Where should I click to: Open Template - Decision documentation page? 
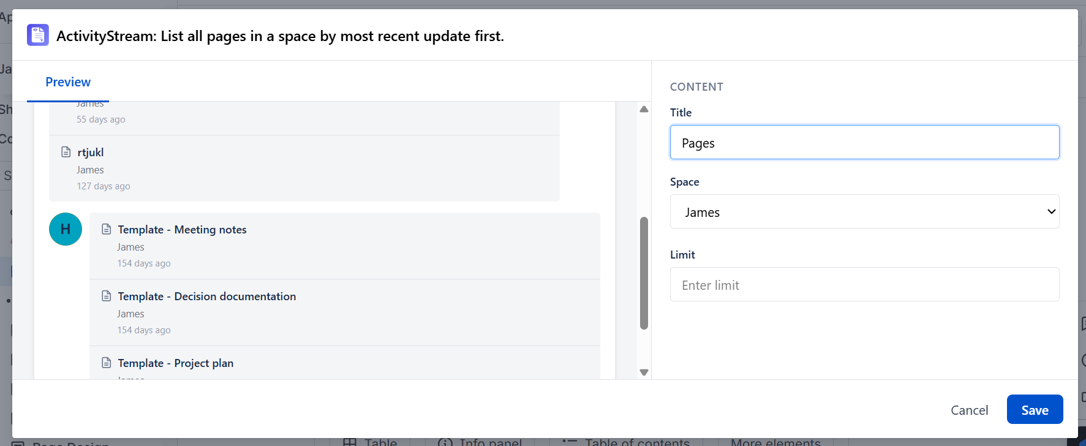coord(206,296)
